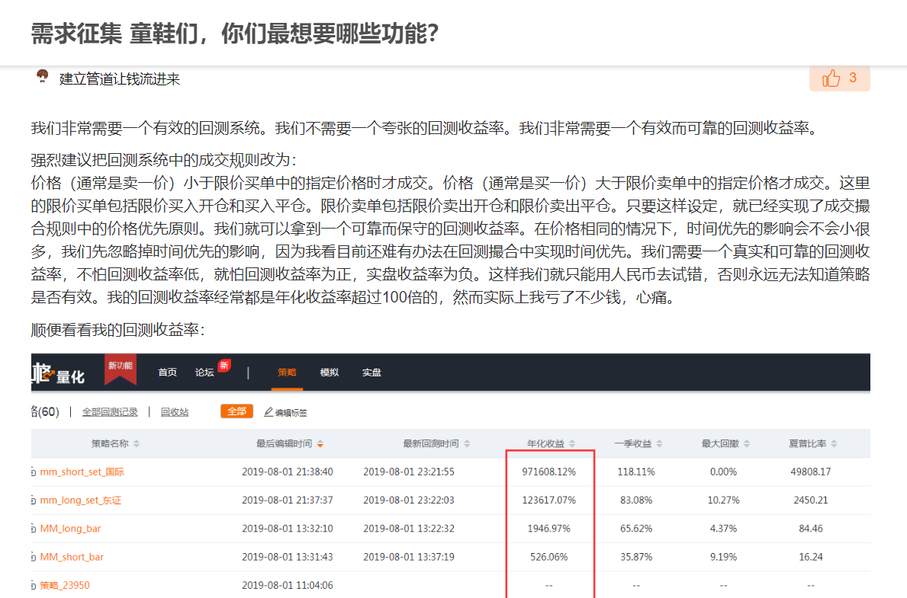Click the red 新功能 ribbon badge

(121, 367)
